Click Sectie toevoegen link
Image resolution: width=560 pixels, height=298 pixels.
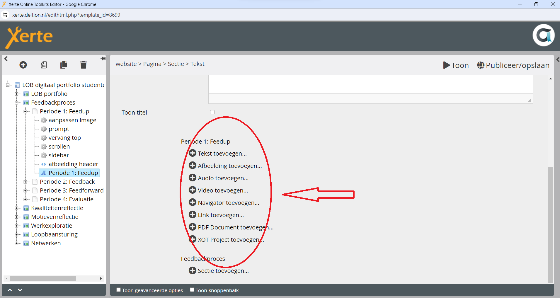point(223,271)
